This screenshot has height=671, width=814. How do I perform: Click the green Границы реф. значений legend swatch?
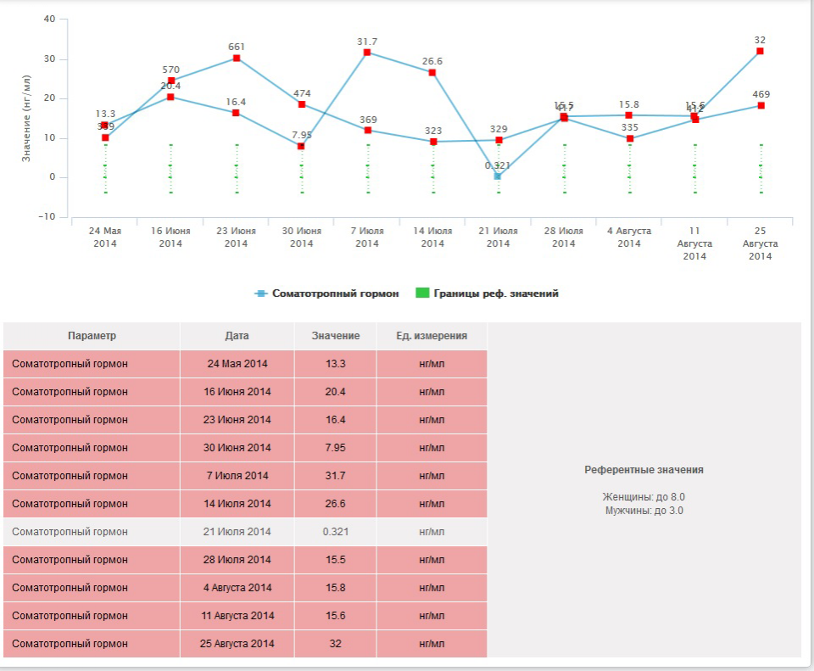click(x=422, y=294)
